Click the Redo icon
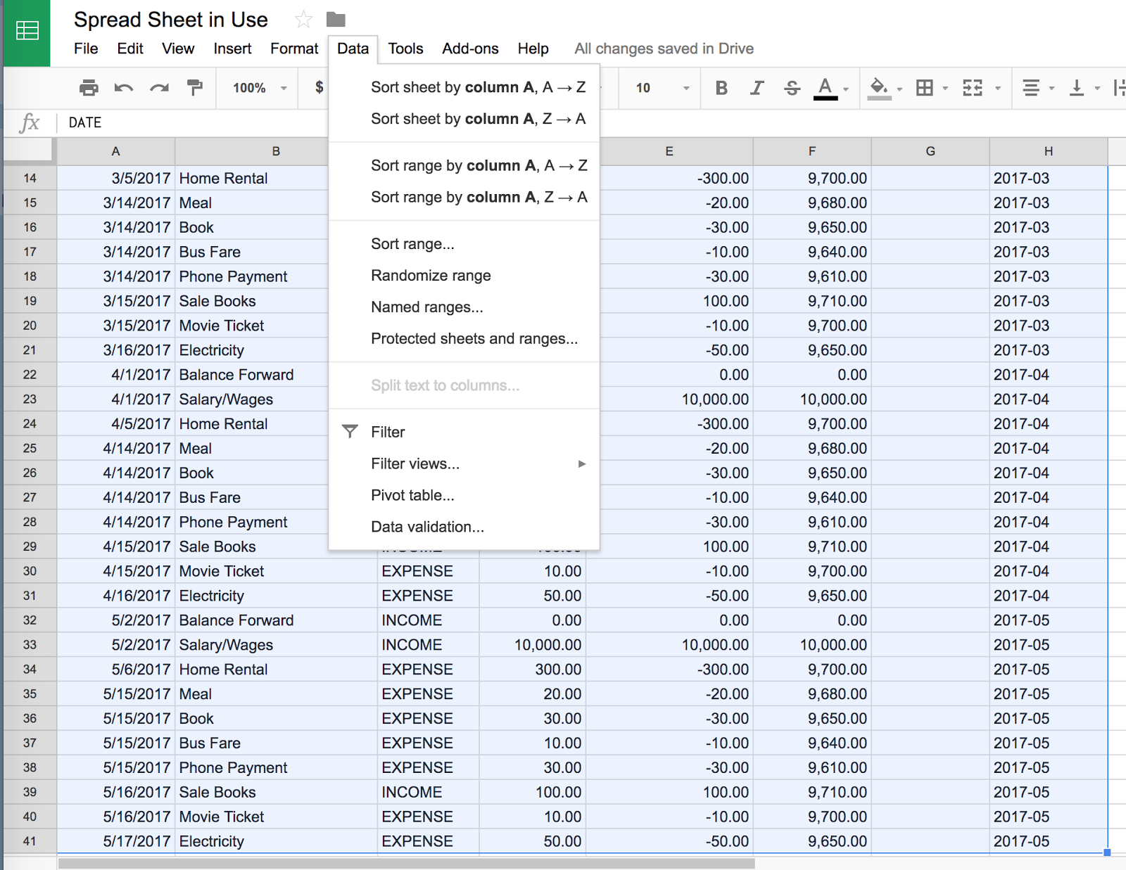 [x=159, y=87]
